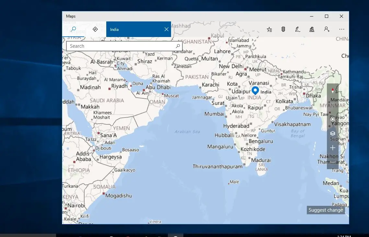Click the Mumbai city label on map
This screenshot has width=369, height=237.
click(214, 114)
